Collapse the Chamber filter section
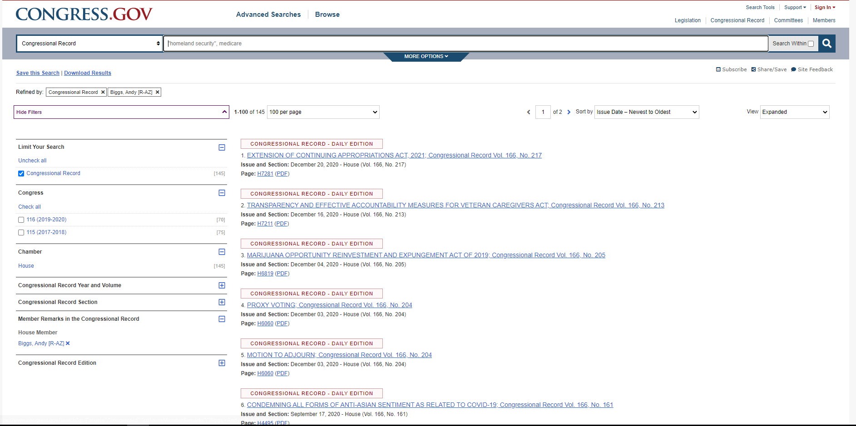The height and width of the screenshot is (426, 856). [x=222, y=252]
